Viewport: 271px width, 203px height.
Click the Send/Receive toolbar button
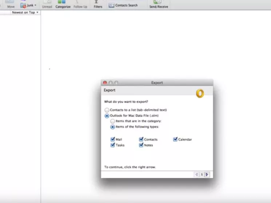(x=159, y=4)
